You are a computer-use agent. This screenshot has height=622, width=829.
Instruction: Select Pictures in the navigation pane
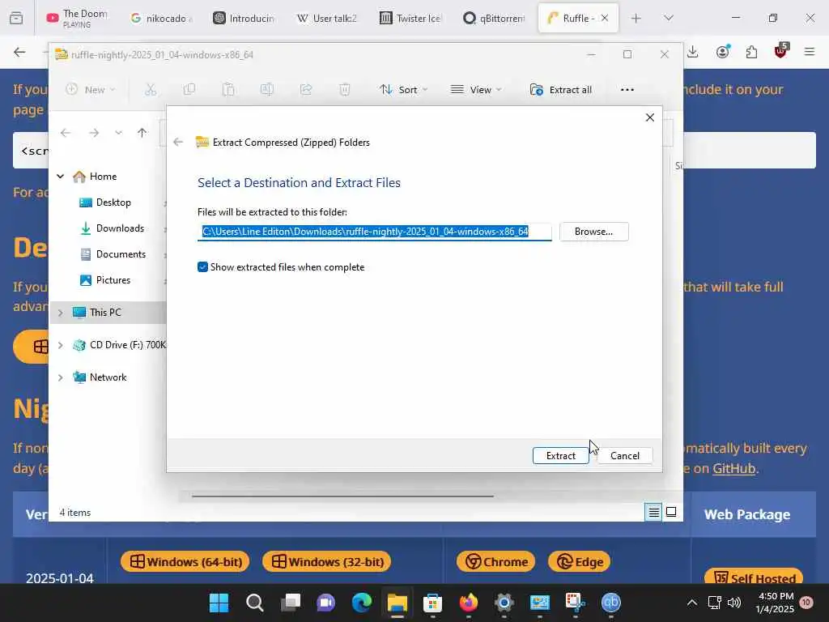[113, 280]
